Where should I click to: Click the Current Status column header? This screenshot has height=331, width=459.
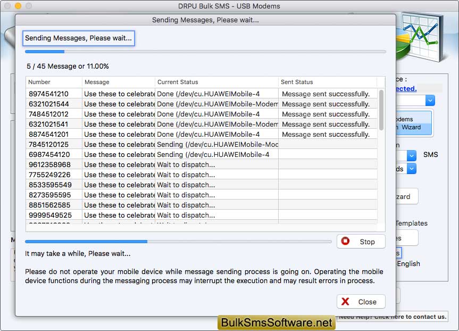[216, 82]
